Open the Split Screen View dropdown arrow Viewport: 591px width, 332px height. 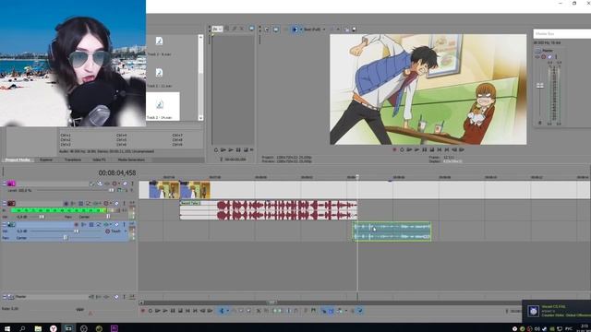coord(301,30)
